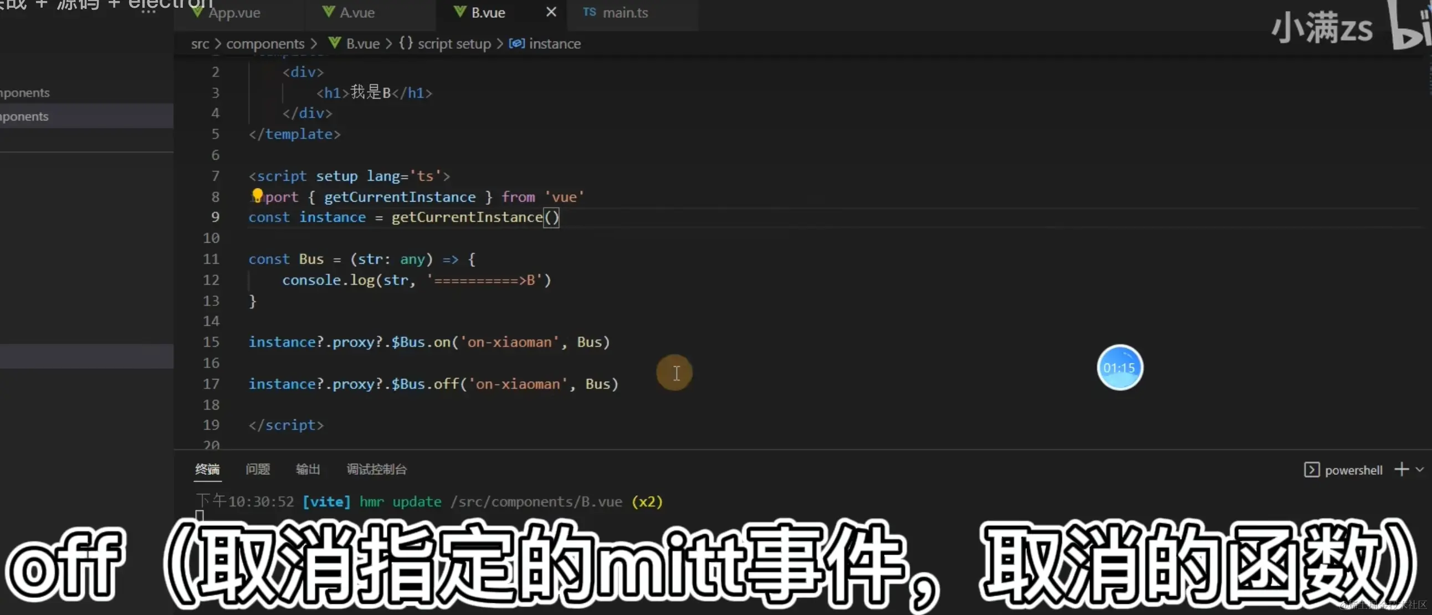The image size is (1432, 615).
Task: Open the 输出 panel tab
Action: tap(308, 469)
